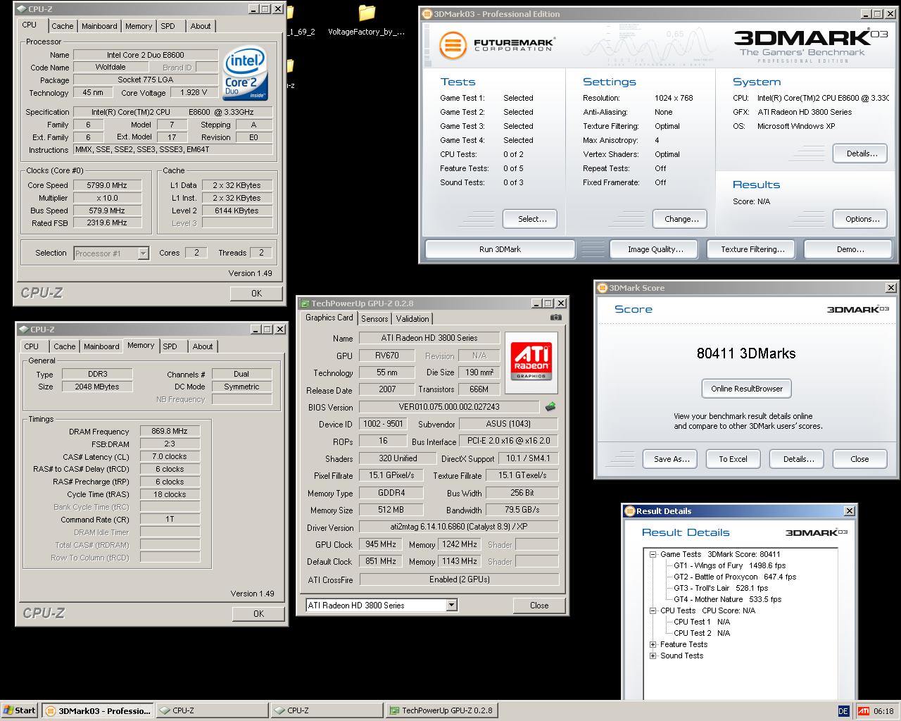Switch to TechPowerUp GPU-Z taskbar button
This screenshot has width=901, height=721.
click(441, 710)
